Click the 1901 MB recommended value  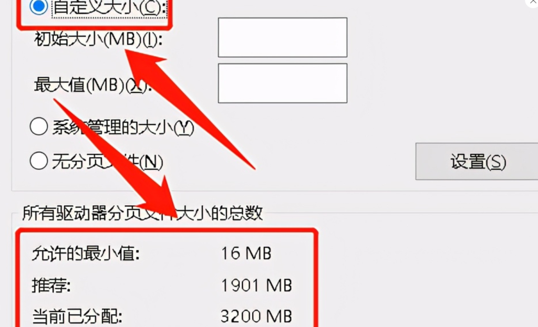tap(256, 286)
